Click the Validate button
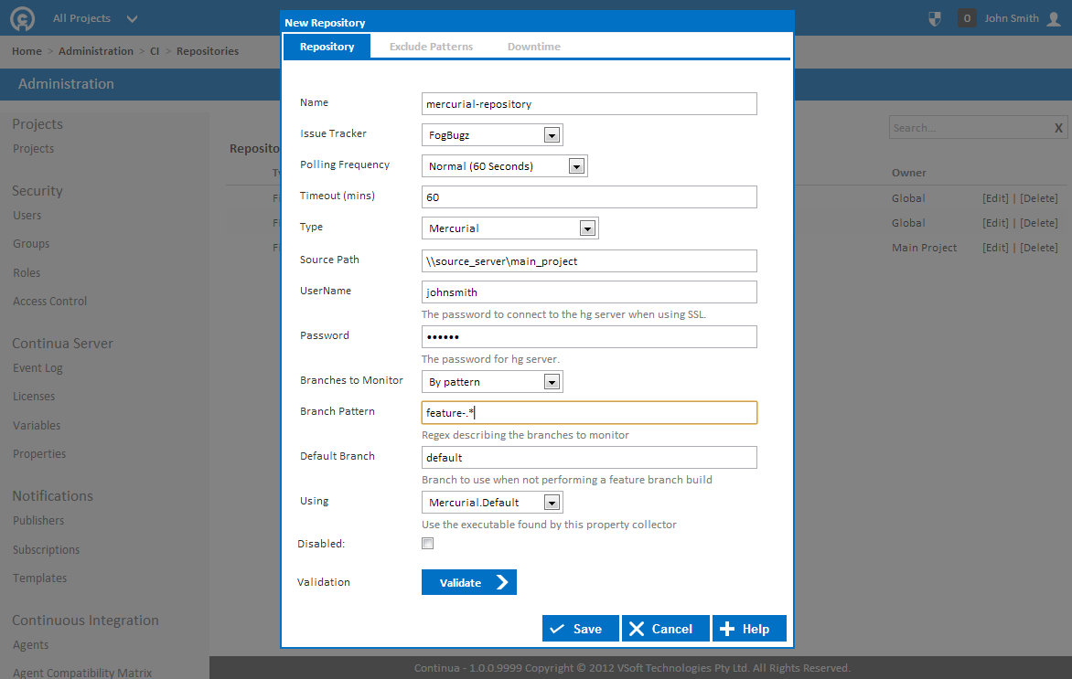This screenshot has height=679, width=1072. [x=469, y=583]
